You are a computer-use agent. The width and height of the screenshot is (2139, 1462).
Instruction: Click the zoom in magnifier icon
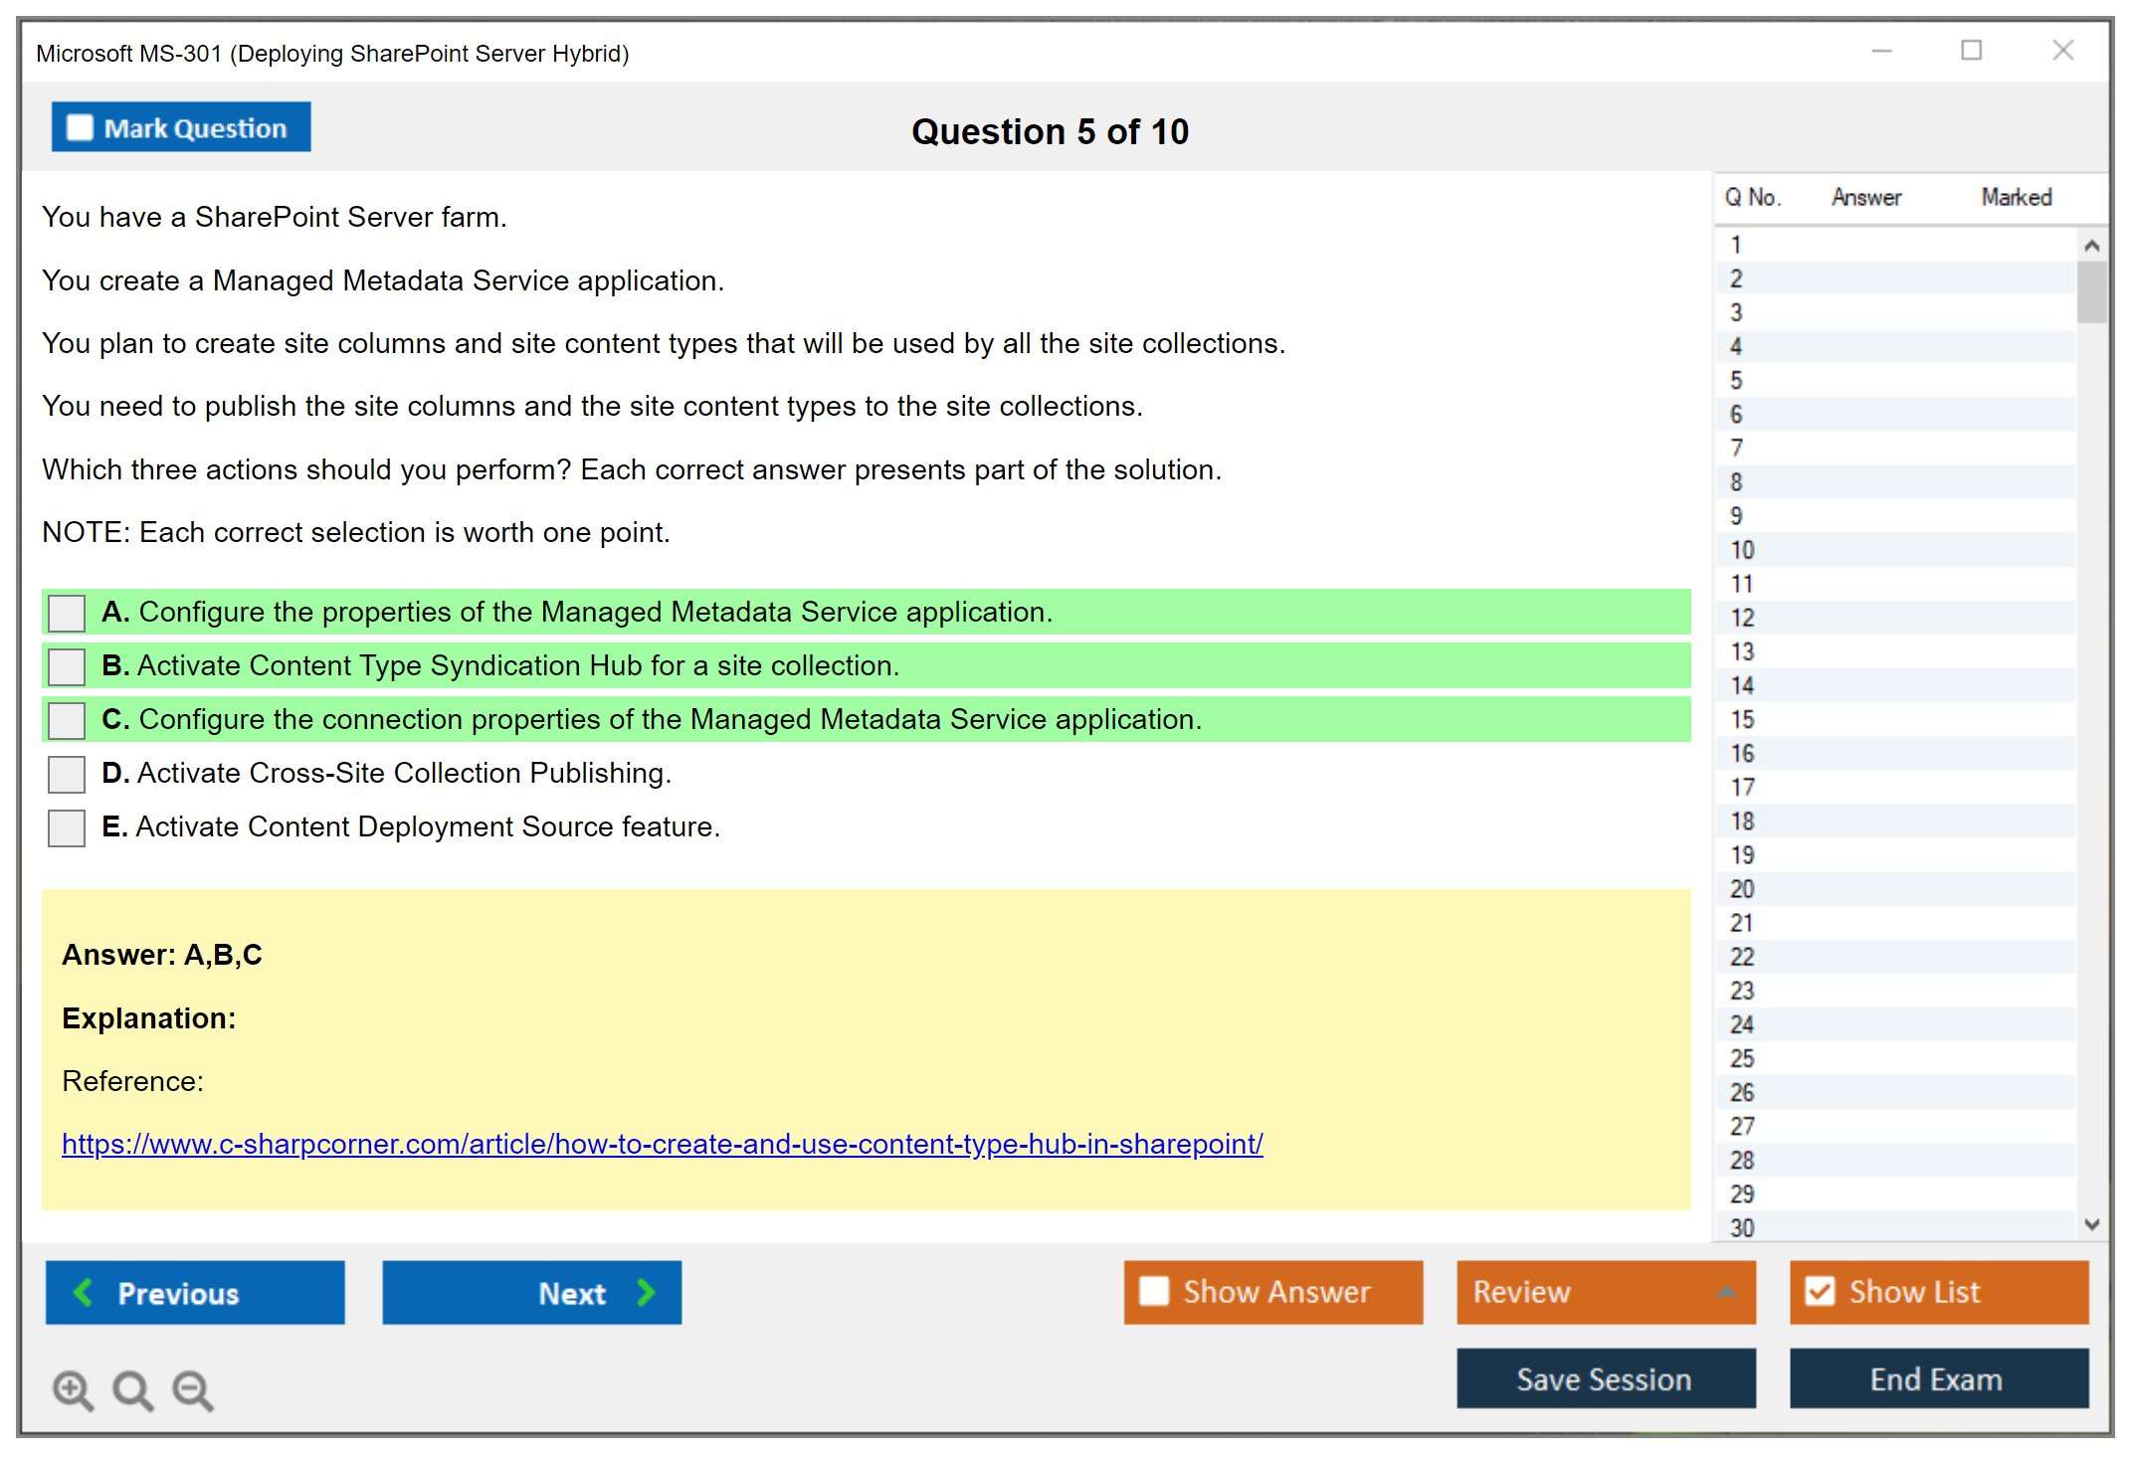pyautogui.click(x=73, y=1389)
